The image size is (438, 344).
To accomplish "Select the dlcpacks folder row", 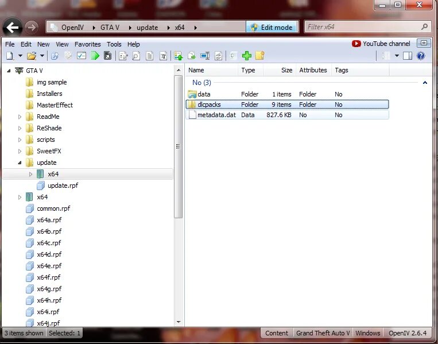I will [x=287, y=105].
